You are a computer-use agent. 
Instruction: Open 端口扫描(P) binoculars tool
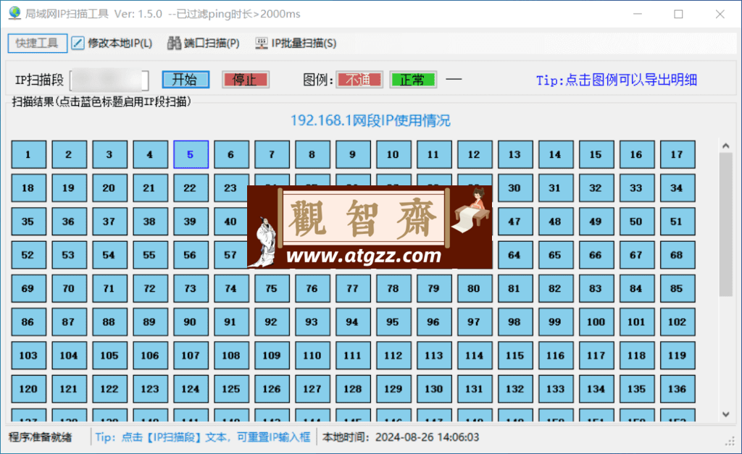[174, 43]
